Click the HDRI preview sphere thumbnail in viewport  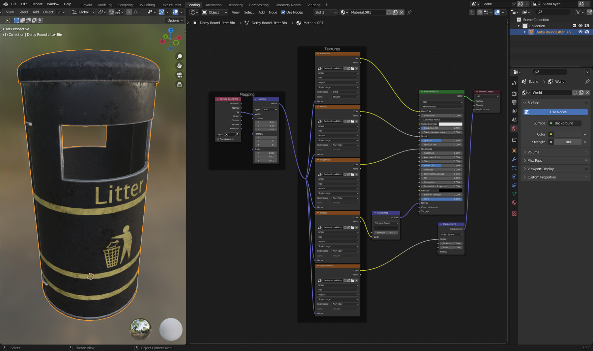click(x=140, y=329)
